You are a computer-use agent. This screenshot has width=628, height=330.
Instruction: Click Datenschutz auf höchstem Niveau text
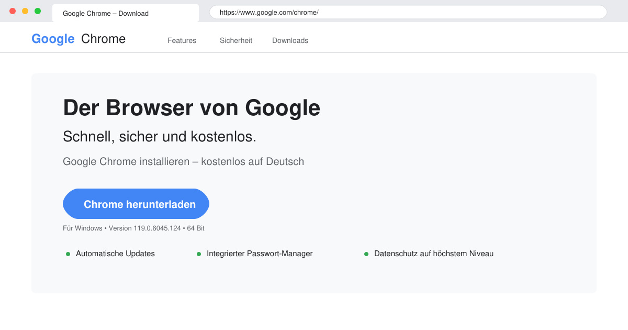434,254
